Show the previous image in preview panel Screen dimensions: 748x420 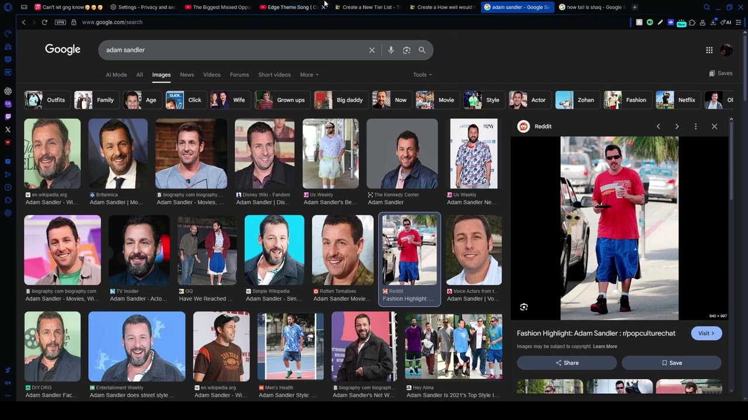[658, 127]
